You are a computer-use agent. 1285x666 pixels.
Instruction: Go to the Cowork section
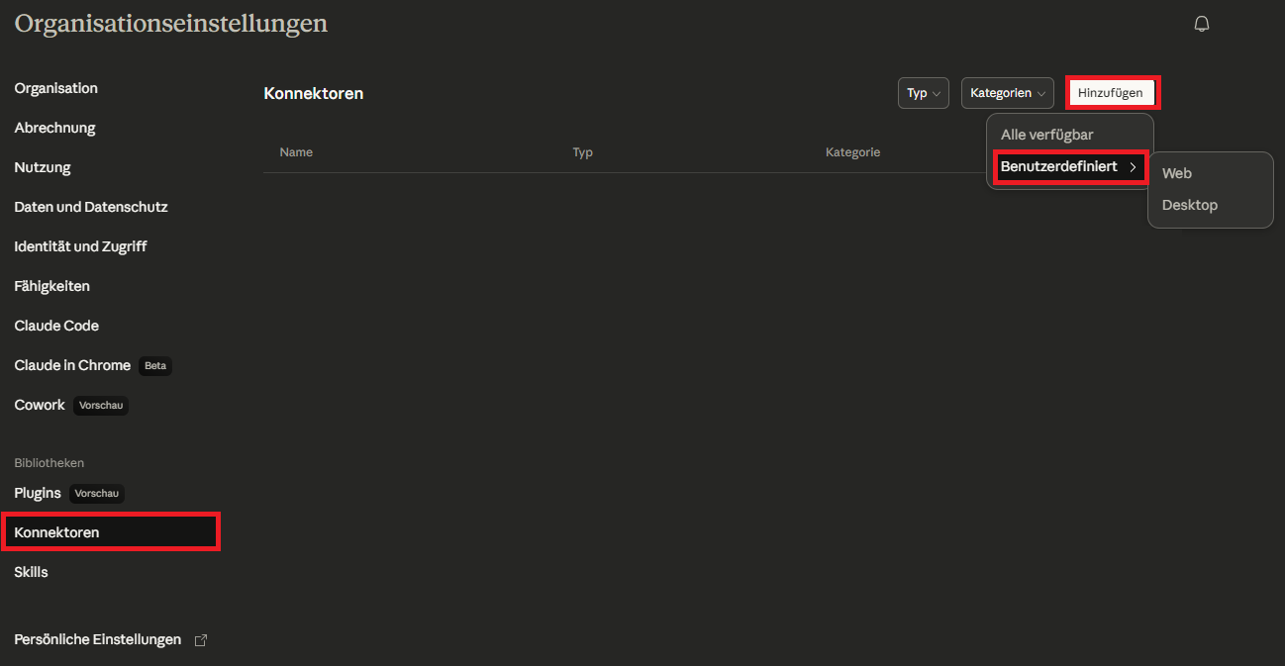coord(40,405)
